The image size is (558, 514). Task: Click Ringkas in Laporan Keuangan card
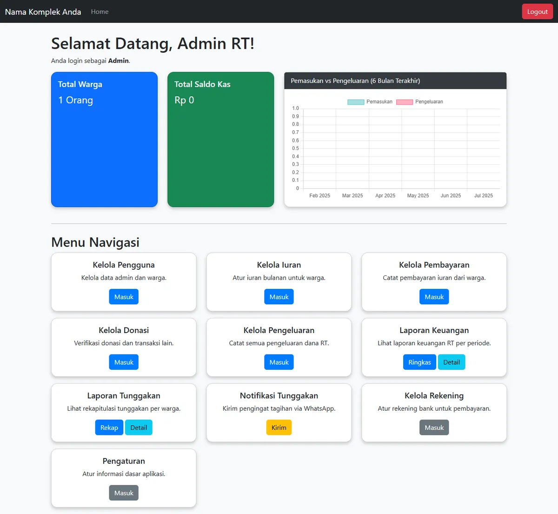point(419,362)
